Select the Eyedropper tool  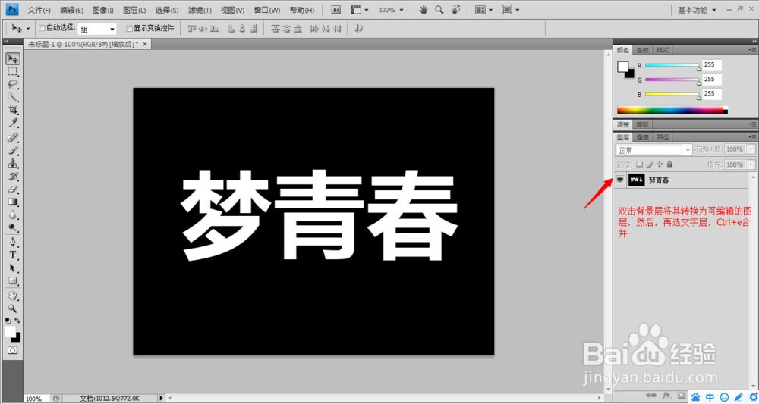[x=13, y=122]
